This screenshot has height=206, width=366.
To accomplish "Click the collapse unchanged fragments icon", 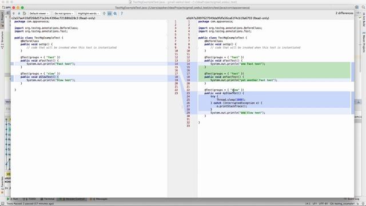I will (x=104, y=14).
